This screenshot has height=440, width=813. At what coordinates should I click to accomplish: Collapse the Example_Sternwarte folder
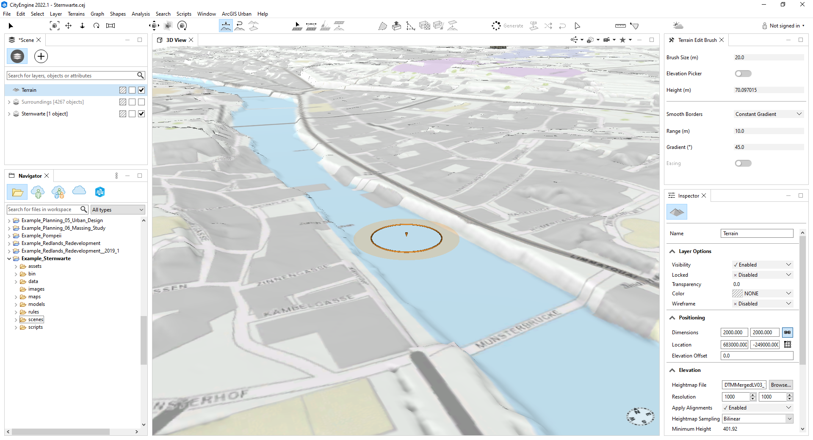(9, 258)
